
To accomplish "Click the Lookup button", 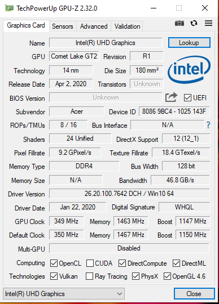I will [189, 43].
